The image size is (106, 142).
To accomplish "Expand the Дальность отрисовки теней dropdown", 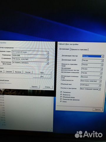I will click(x=92, y=64).
